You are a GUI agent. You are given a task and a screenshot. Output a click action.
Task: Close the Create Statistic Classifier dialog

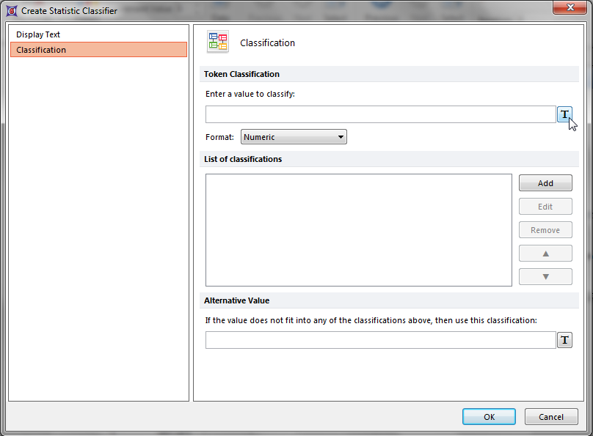click(x=570, y=7)
